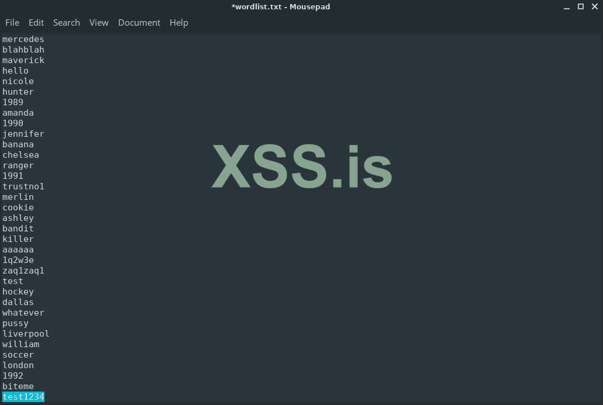Click the highlighted 'test1234' line
Image resolution: width=603 pixels, height=405 pixels.
click(x=23, y=397)
